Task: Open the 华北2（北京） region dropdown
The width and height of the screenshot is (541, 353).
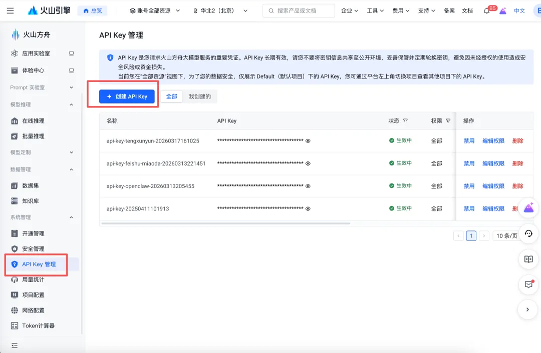Action: 220,10
